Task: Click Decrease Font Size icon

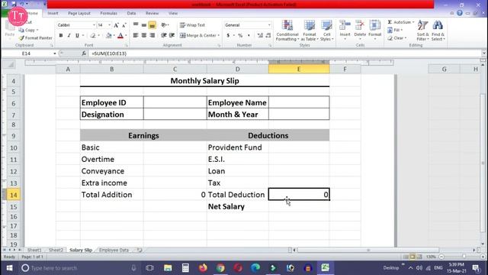Action: pos(124,25)
